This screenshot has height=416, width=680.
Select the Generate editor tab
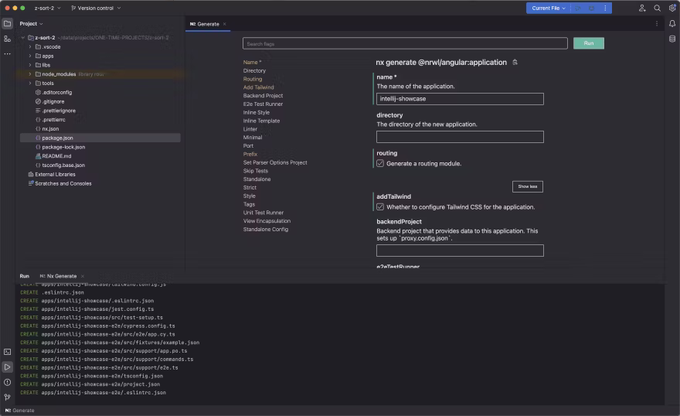(x=207, y=24)
